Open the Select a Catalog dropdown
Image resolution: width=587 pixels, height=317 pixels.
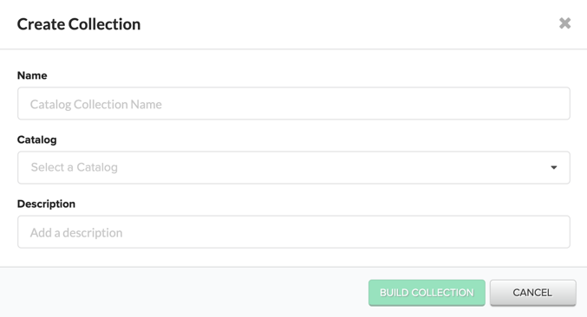click(293, 167)
